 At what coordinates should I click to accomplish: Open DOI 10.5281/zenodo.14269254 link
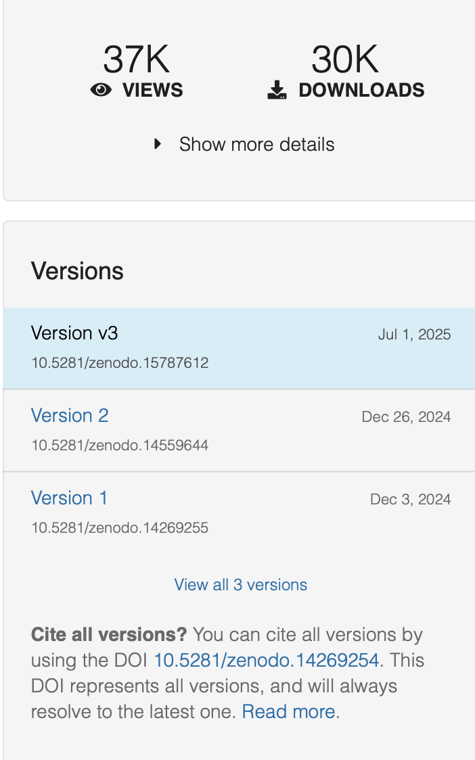point(266,660)
